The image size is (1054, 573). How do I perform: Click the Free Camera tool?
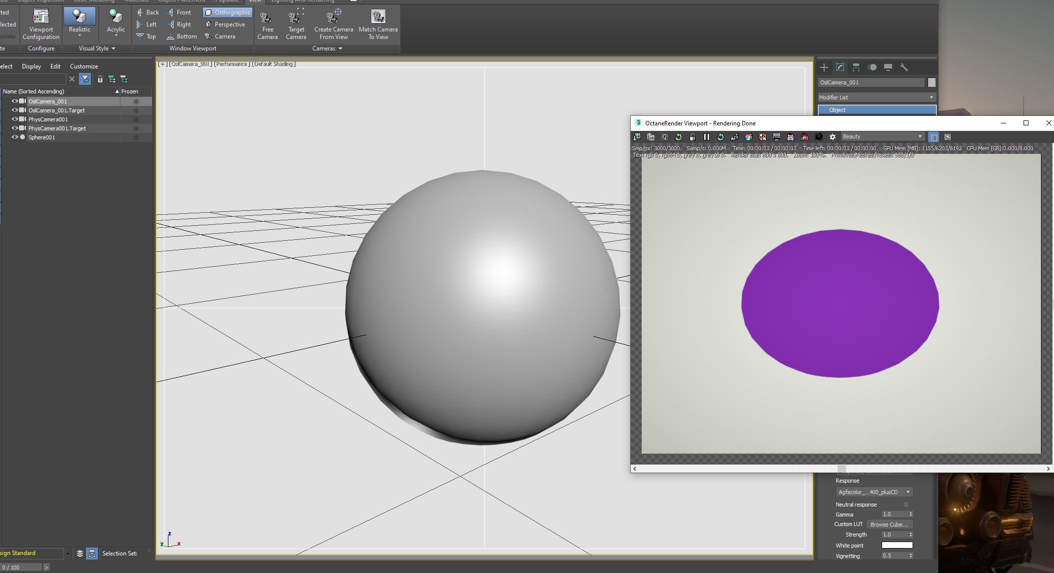(x=267, y=26)
